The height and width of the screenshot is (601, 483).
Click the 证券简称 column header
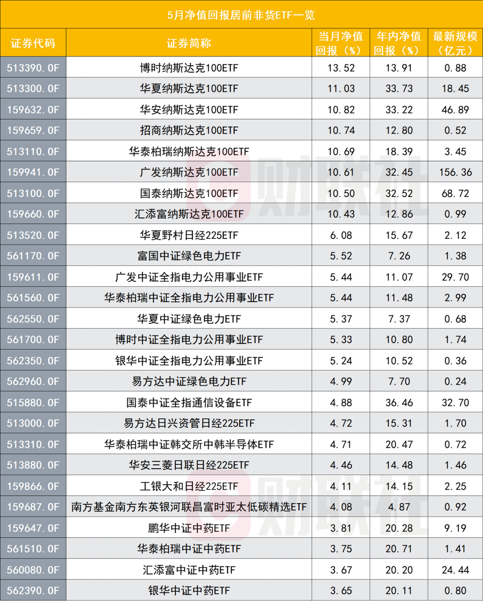pos(189,43)
